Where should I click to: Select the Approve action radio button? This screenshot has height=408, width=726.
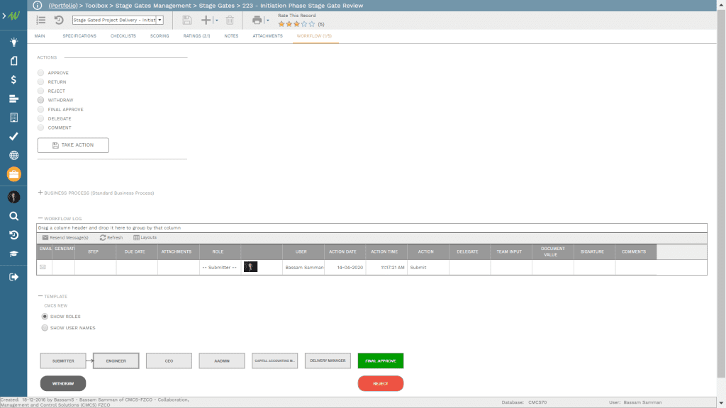click(x=41, y=73)
